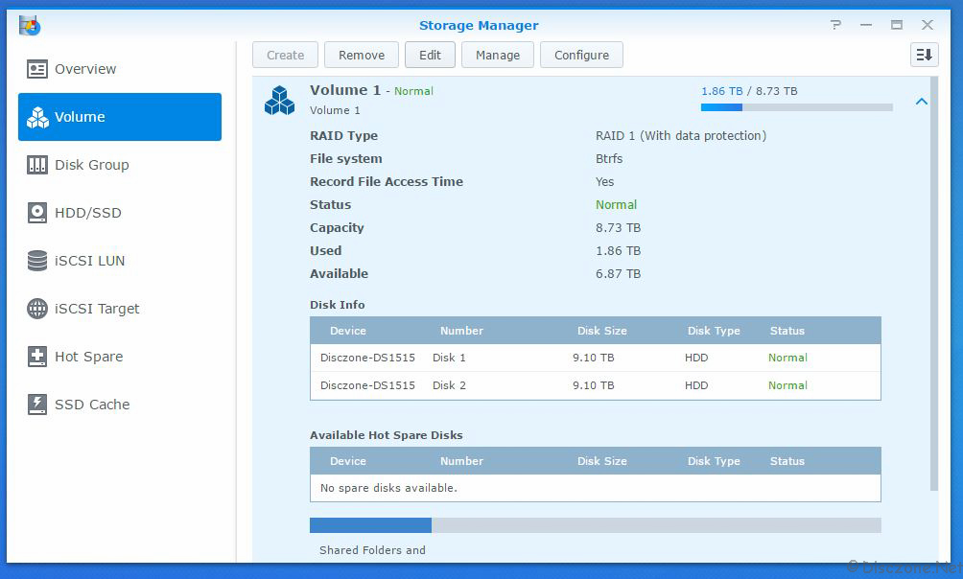Select the Volume section

[x=120, y=117]
